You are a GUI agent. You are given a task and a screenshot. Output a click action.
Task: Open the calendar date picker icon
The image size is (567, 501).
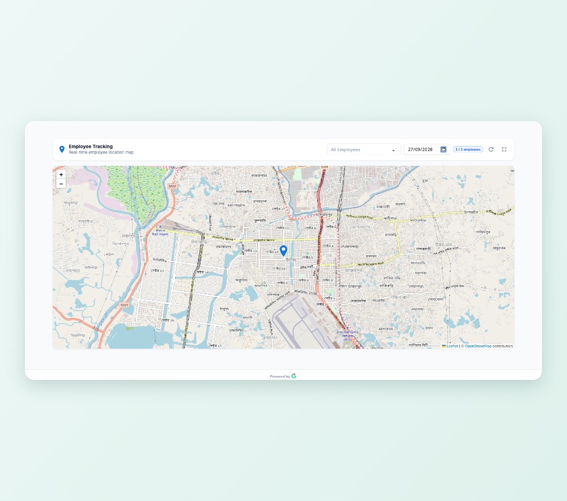[443, 149]
